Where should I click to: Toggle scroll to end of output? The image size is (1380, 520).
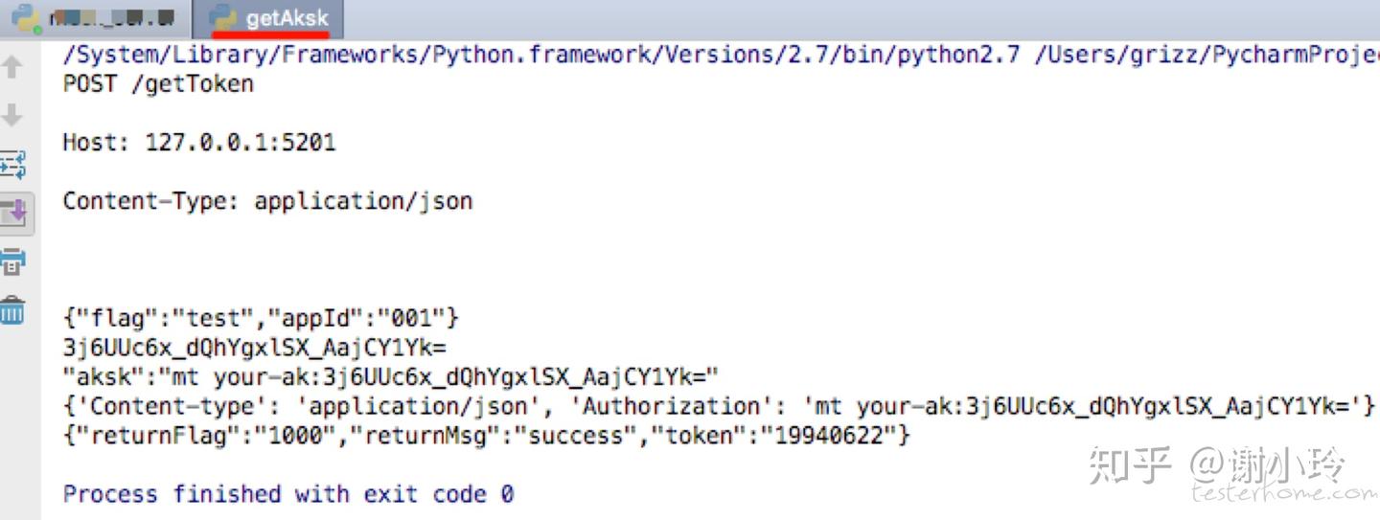point(14,214)
